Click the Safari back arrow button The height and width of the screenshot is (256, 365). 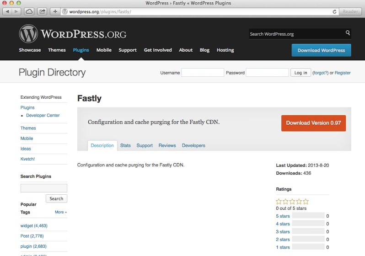coord(7,11)
